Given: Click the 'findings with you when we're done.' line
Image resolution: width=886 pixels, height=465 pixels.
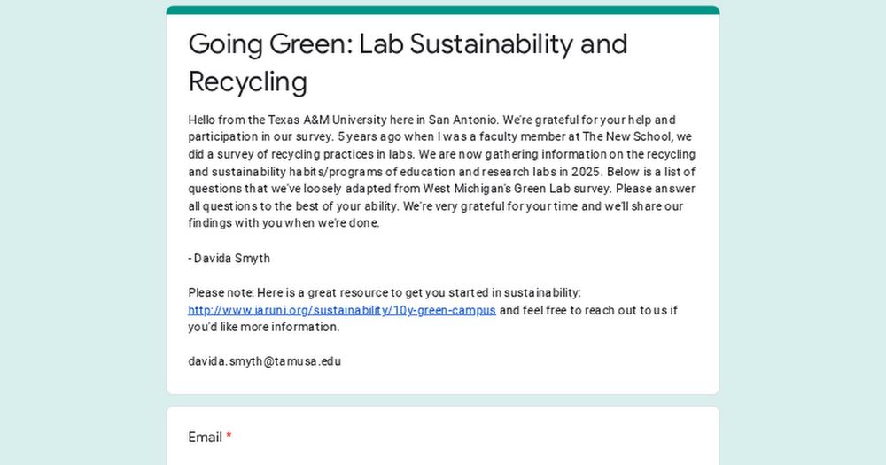Looking at the screenshot, I should point(284,223).
